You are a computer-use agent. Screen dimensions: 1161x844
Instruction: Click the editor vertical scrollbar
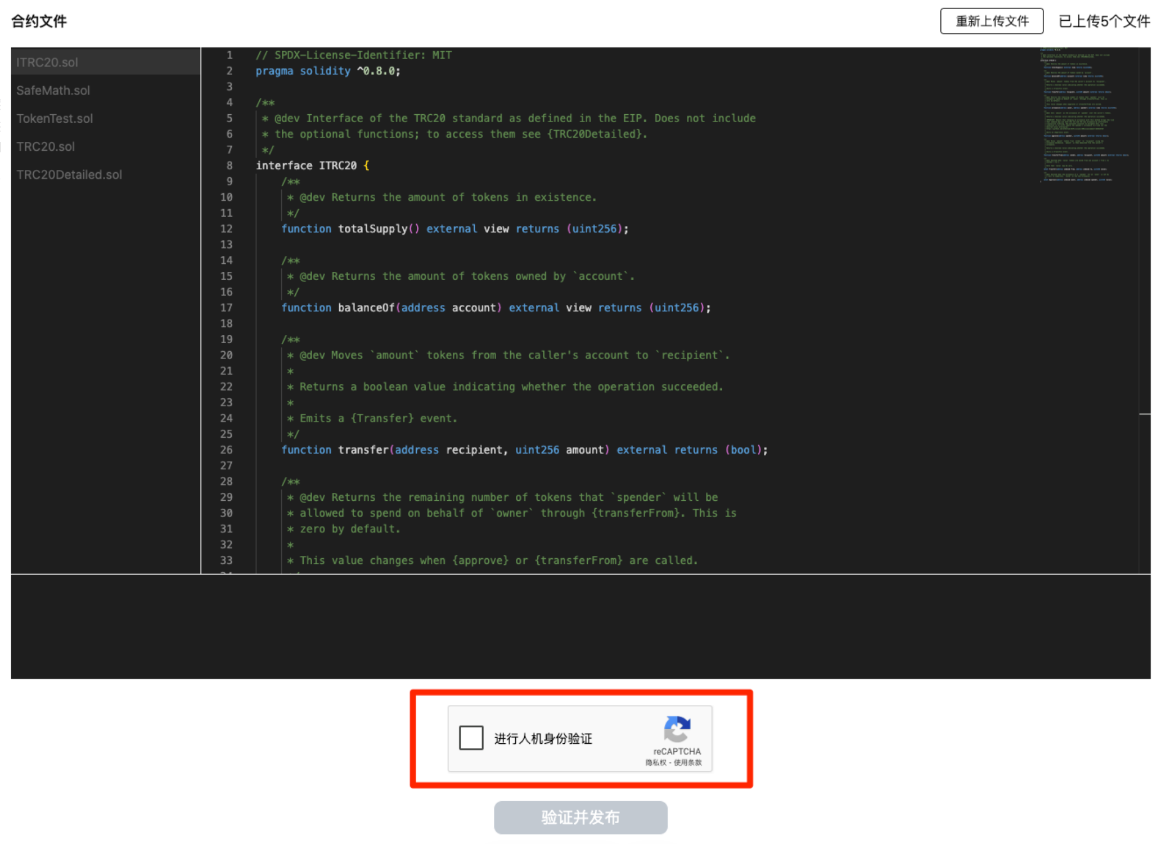click(x=1145, y=311)
